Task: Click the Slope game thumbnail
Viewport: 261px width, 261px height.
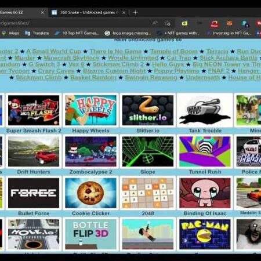Action: [x=148, y=151]
